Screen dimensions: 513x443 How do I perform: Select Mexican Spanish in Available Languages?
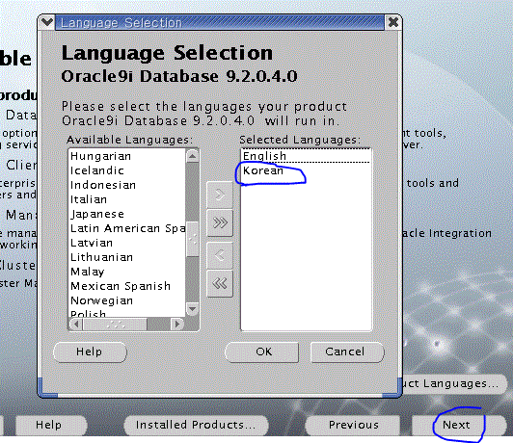click(127, 286)
